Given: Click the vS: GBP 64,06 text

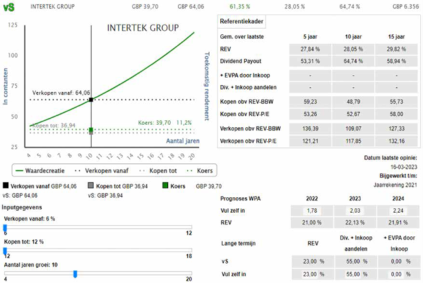Looking at the screenshot, I should point(20,196).
